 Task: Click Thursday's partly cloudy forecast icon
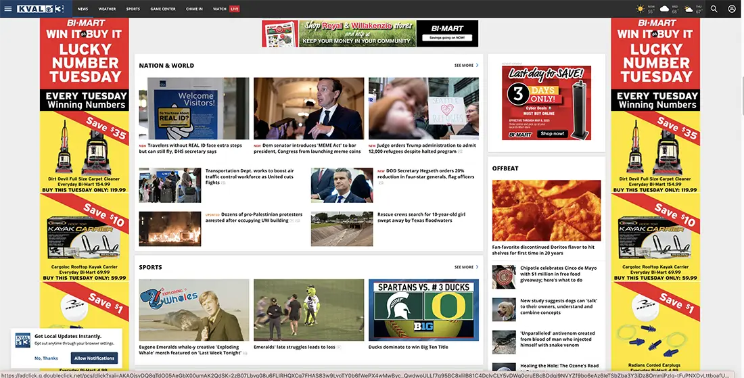tap(689, 9)
